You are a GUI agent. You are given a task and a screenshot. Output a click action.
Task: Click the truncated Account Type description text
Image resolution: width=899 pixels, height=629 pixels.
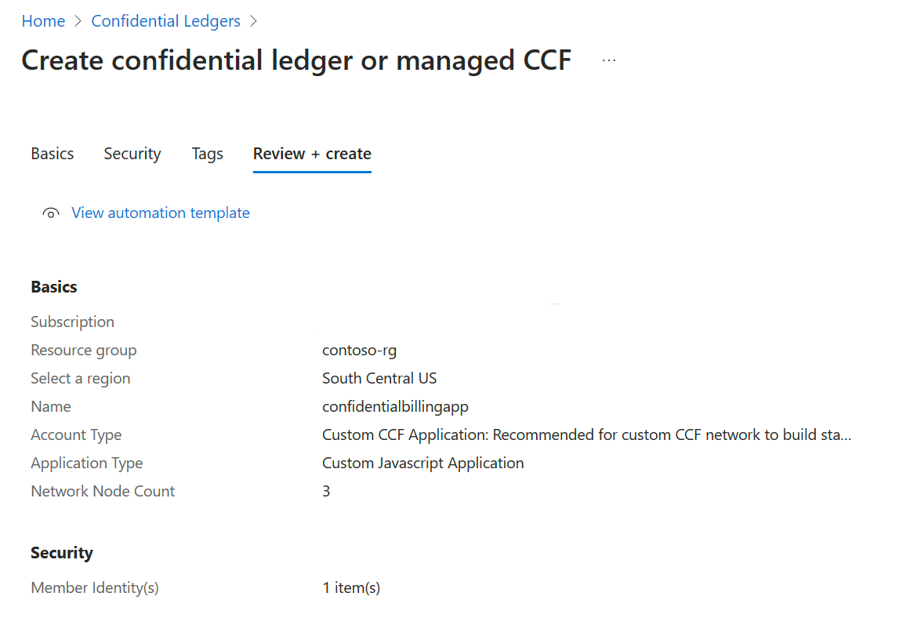pyautogui.click(x=586, y=434)
